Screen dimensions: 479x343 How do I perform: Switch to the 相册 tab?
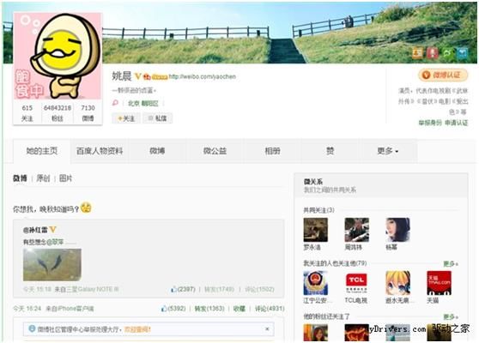[272, 151]
